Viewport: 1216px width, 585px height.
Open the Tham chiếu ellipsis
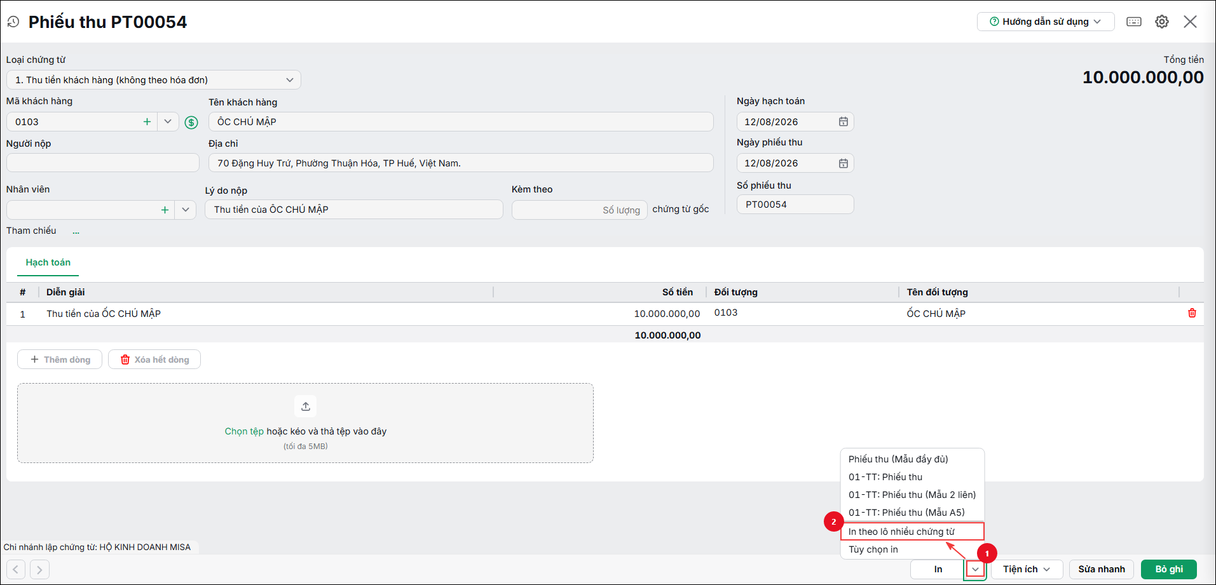pyautogui.click(x=76, y=231)
